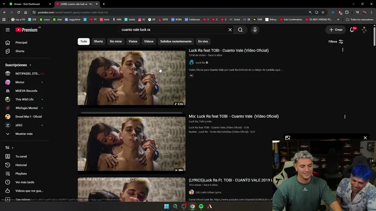This screenshot has height=211, width=376.
Task: Go to YouTube Premium home logo
Action: [26, 29]
